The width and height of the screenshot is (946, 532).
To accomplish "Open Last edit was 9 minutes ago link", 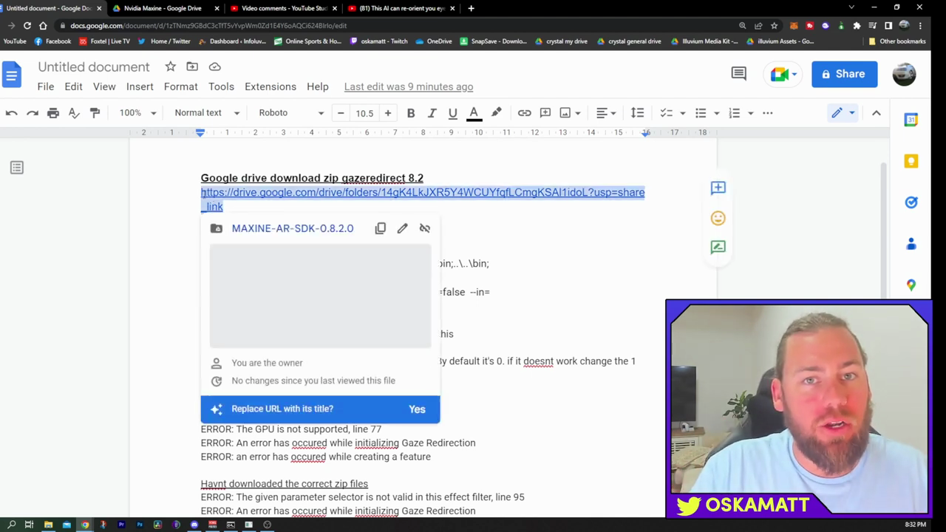I will click(x=409, y=86).
